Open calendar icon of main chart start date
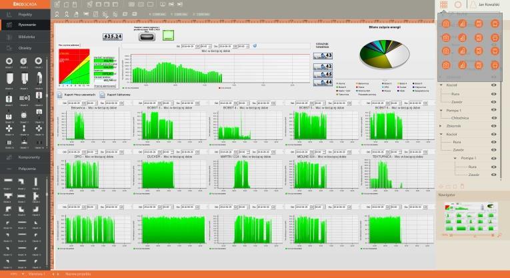 pyautogui.click(x=197, y=47)
